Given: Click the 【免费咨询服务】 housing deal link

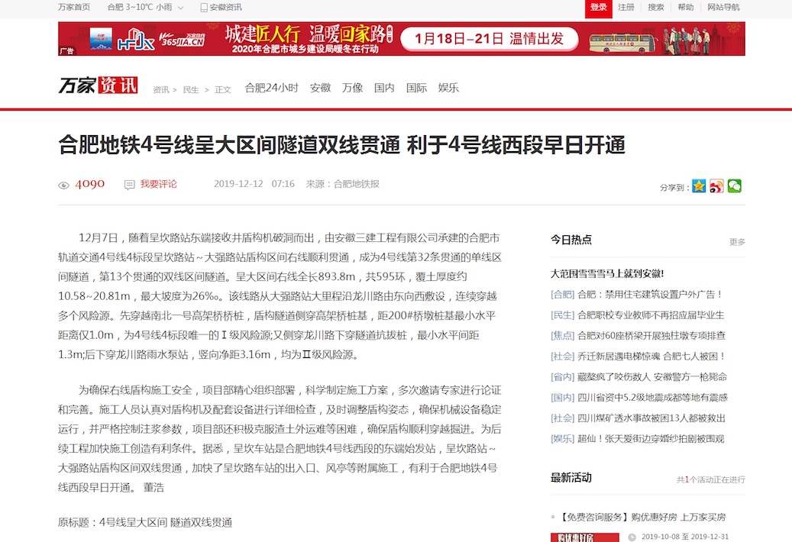Looking at the screenshot, I should (x=642, y=516).
